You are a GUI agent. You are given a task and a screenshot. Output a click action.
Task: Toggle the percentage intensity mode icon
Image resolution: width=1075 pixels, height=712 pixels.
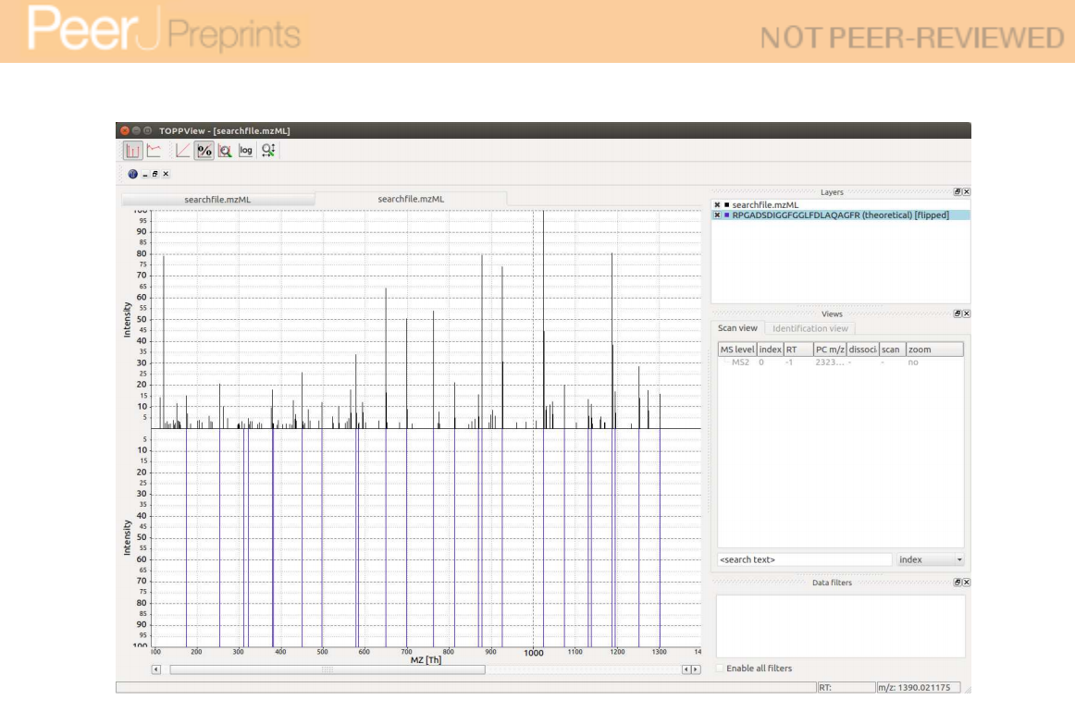pos(204,151)
